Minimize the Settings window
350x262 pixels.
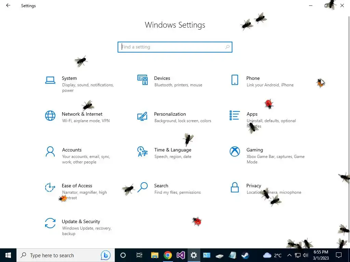310,5
